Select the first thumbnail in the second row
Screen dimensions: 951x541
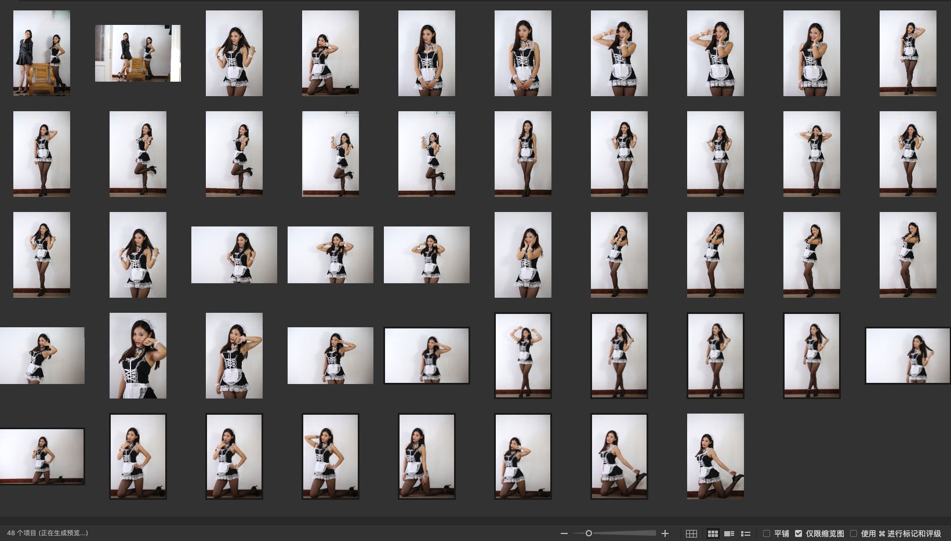click(x=42, y=153)
